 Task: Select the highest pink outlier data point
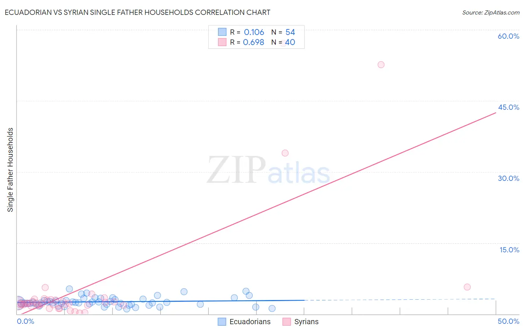pyautogui.click(x=381, y=64)
